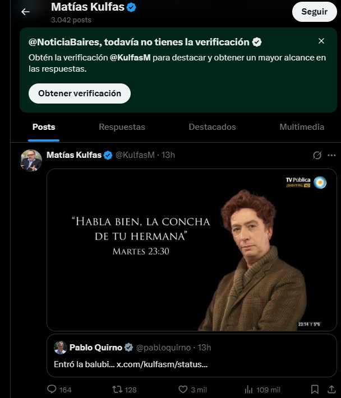Bookmark the Matías Kulfas post
Image resolution: width=341 pixels, height=398 pixels.
pos(315,389)
